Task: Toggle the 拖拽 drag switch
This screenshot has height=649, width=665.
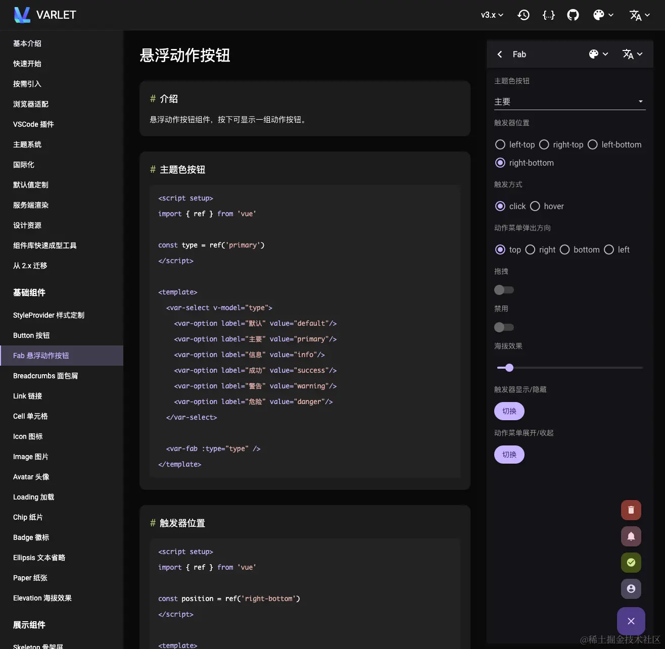Action: pos(504,290)
